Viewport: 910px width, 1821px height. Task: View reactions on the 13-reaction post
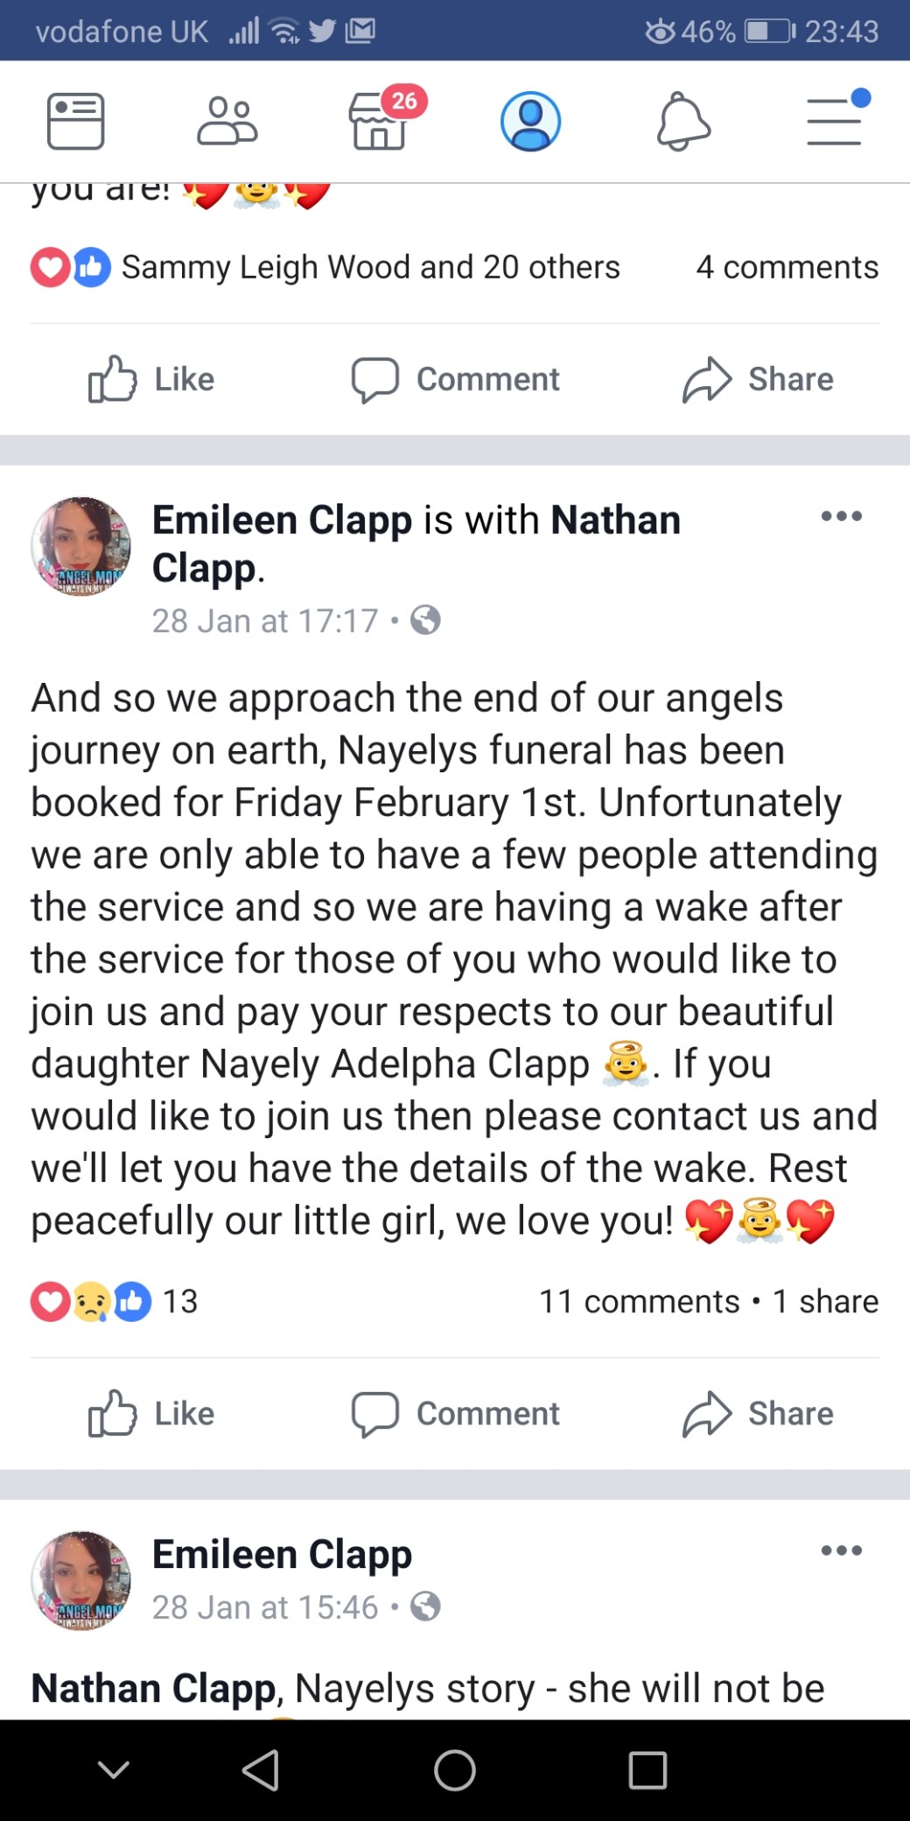click(114, 1302)
